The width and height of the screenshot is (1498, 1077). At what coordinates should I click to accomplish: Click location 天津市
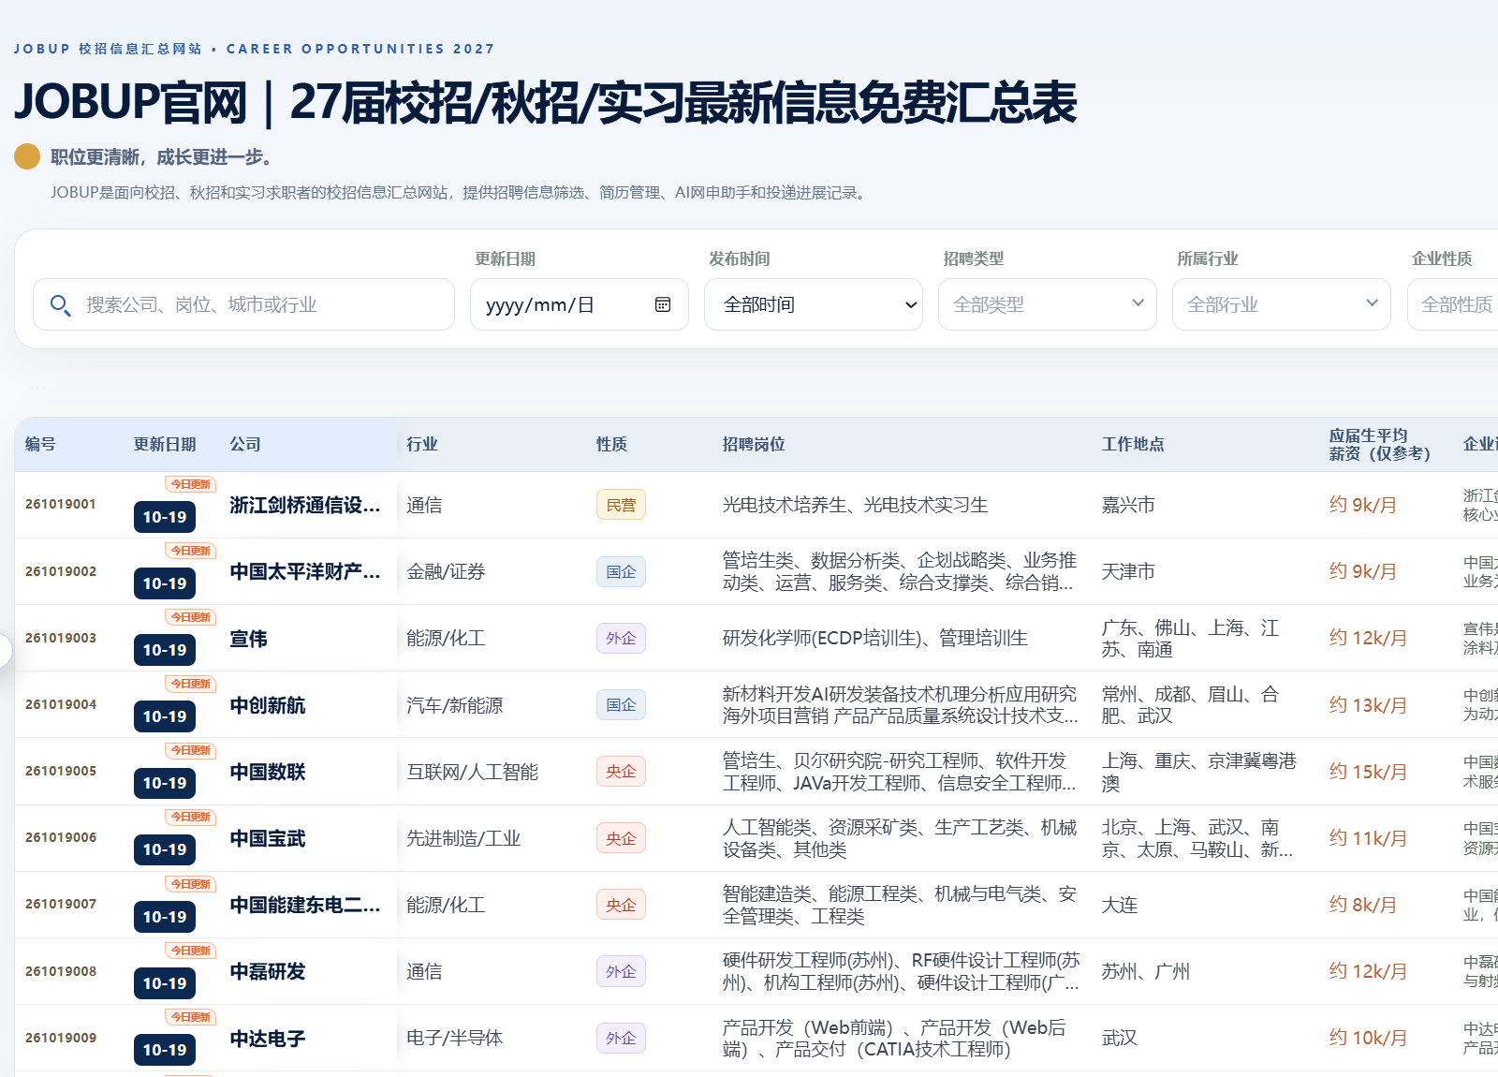click(1128, 571)
